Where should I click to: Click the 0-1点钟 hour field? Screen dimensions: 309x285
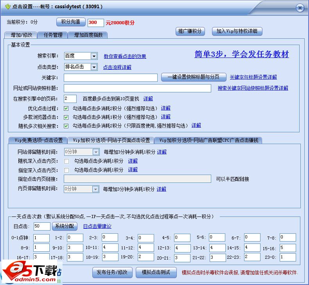point(41,238)
